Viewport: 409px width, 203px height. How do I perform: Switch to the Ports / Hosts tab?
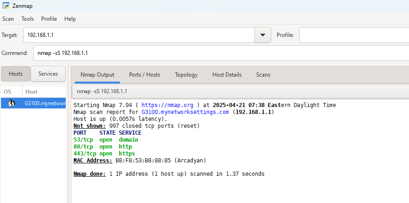coord(144,75)
